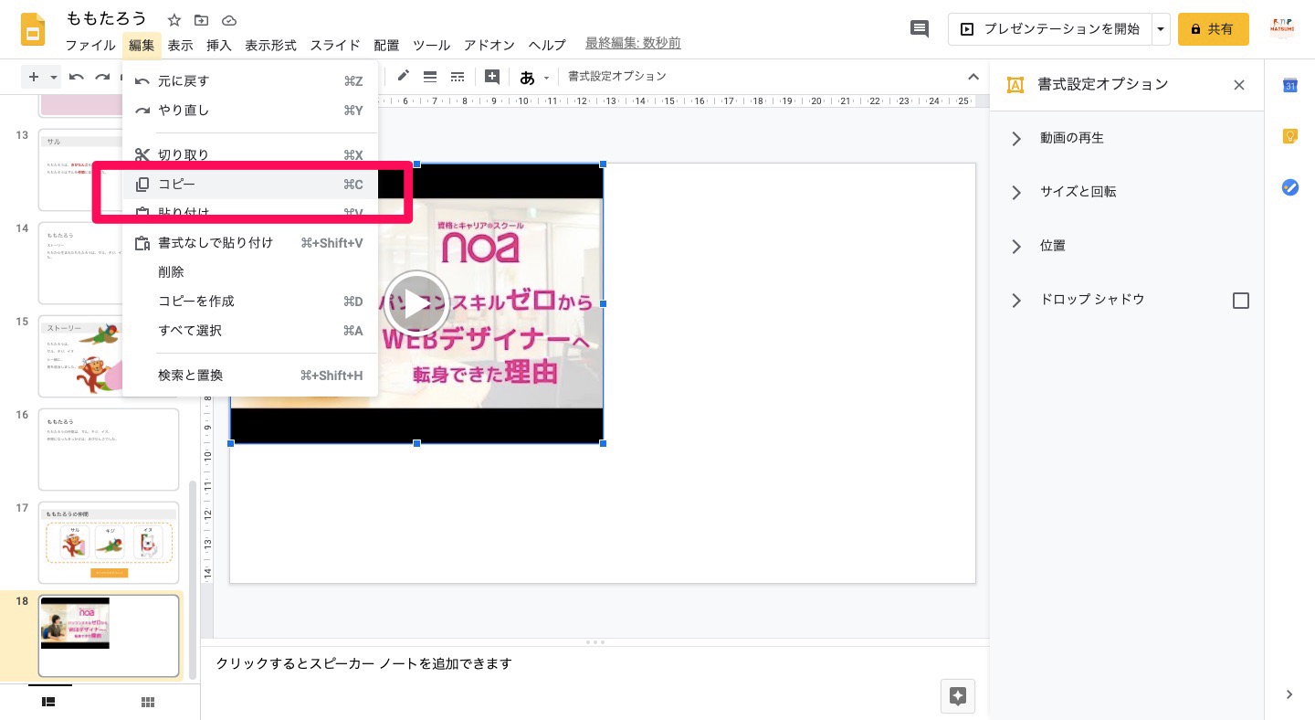
Task: Click the Google Slides home logo
Action: 33,30
